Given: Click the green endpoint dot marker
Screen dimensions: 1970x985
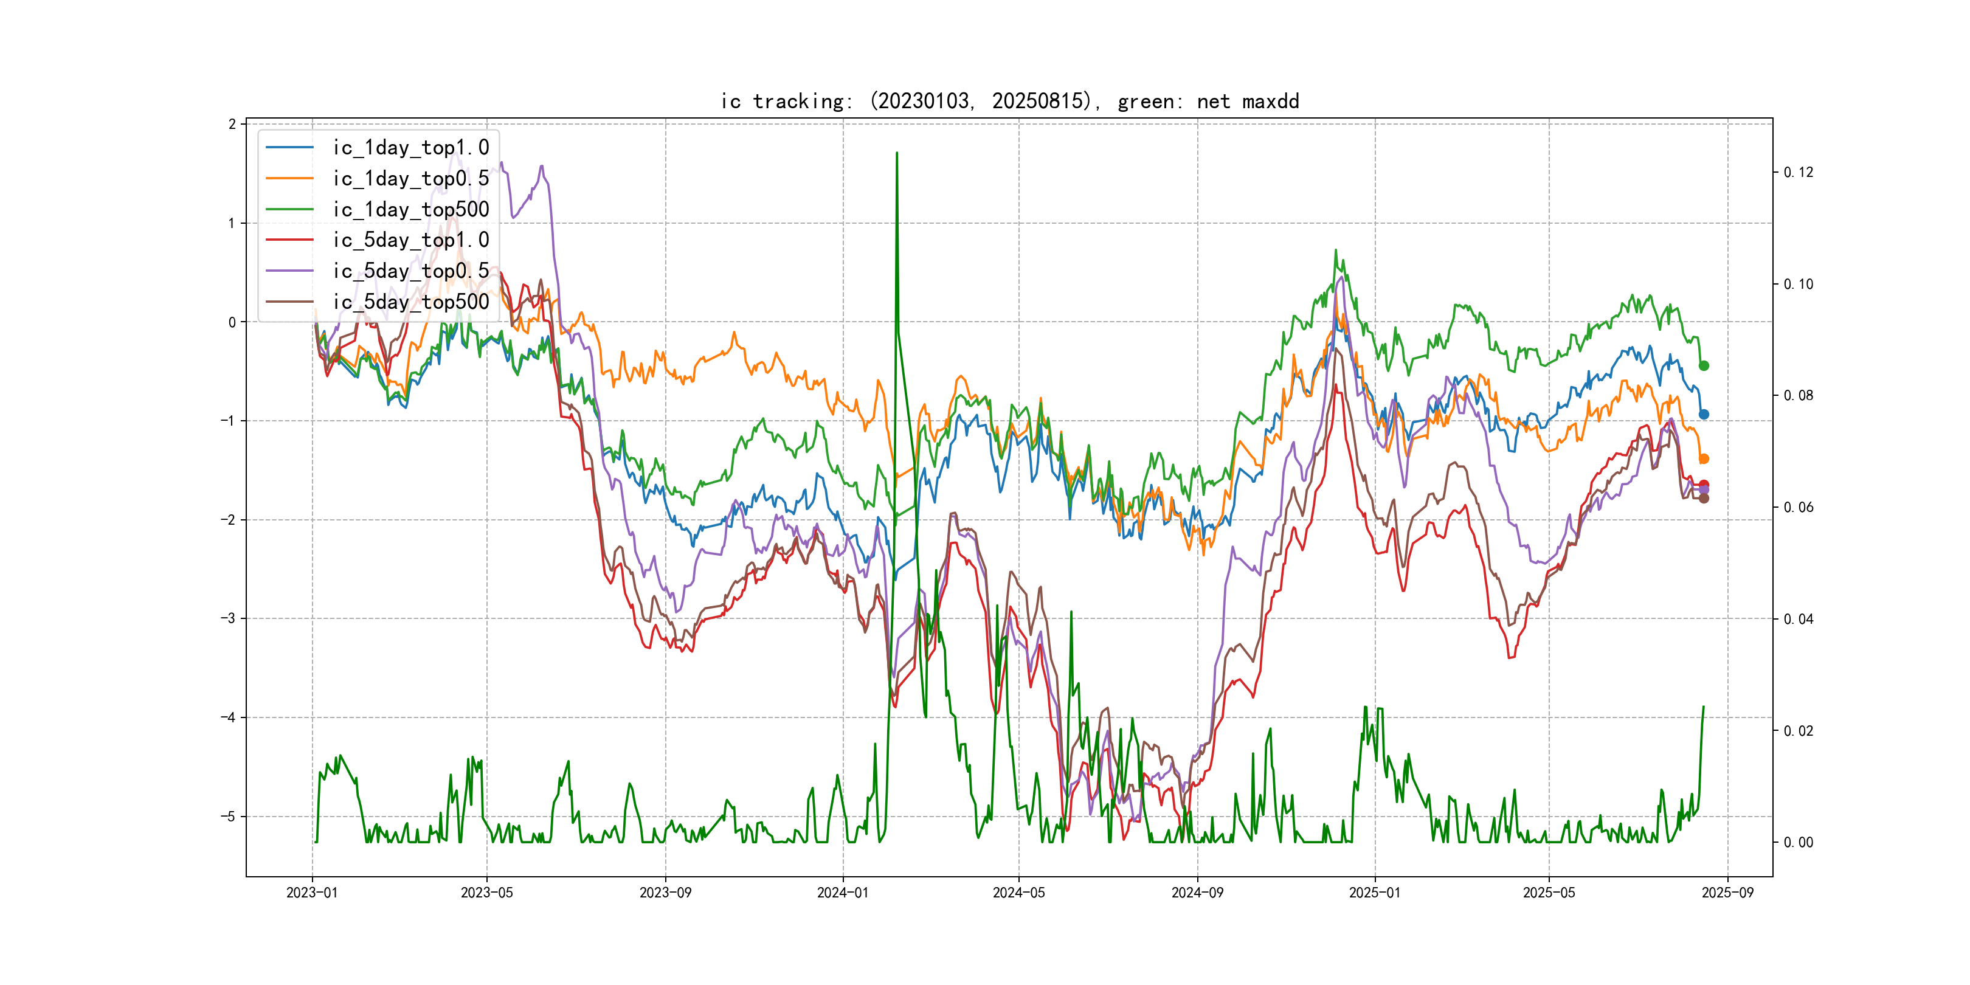Looking at the screenshot, I should [x=1704, y=365].
